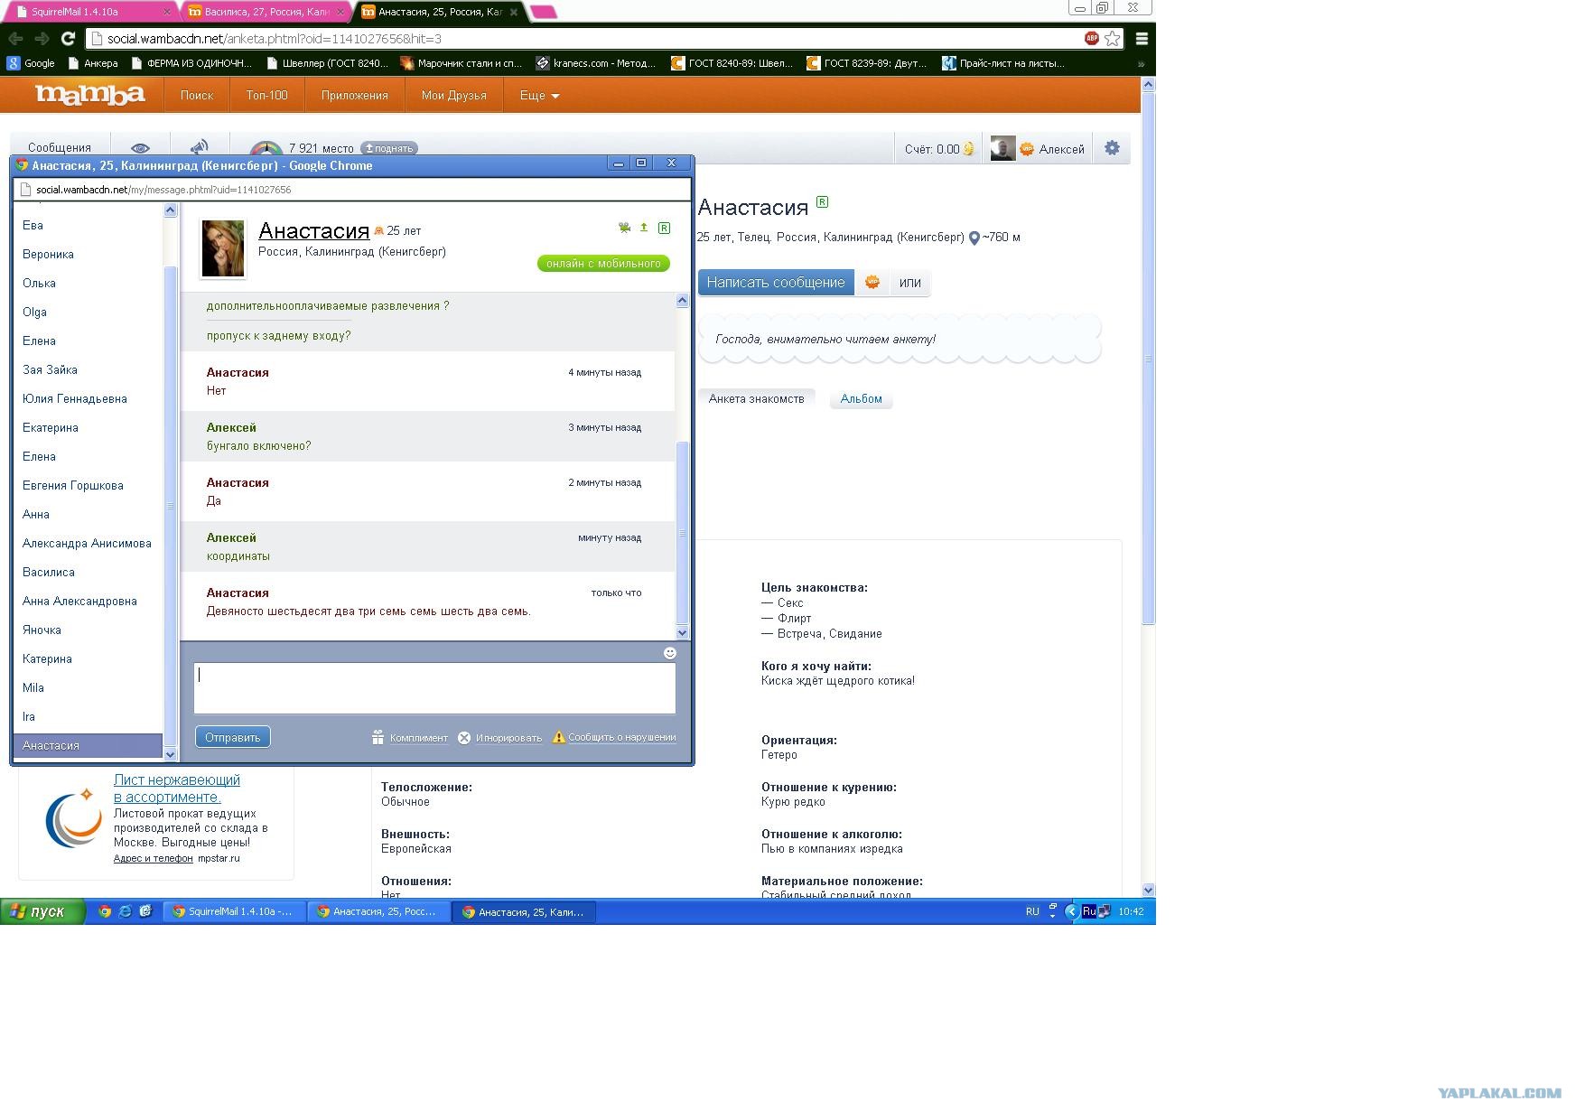This screenshot has height=1120, width=1585.
Task: Switch to the Альбом tab
Action: (x=861, y=398)
